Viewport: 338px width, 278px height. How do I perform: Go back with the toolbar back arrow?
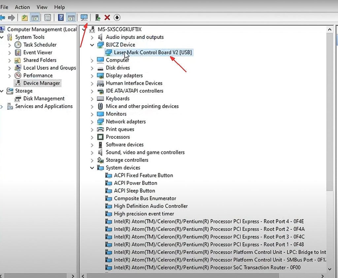(2, 18)
